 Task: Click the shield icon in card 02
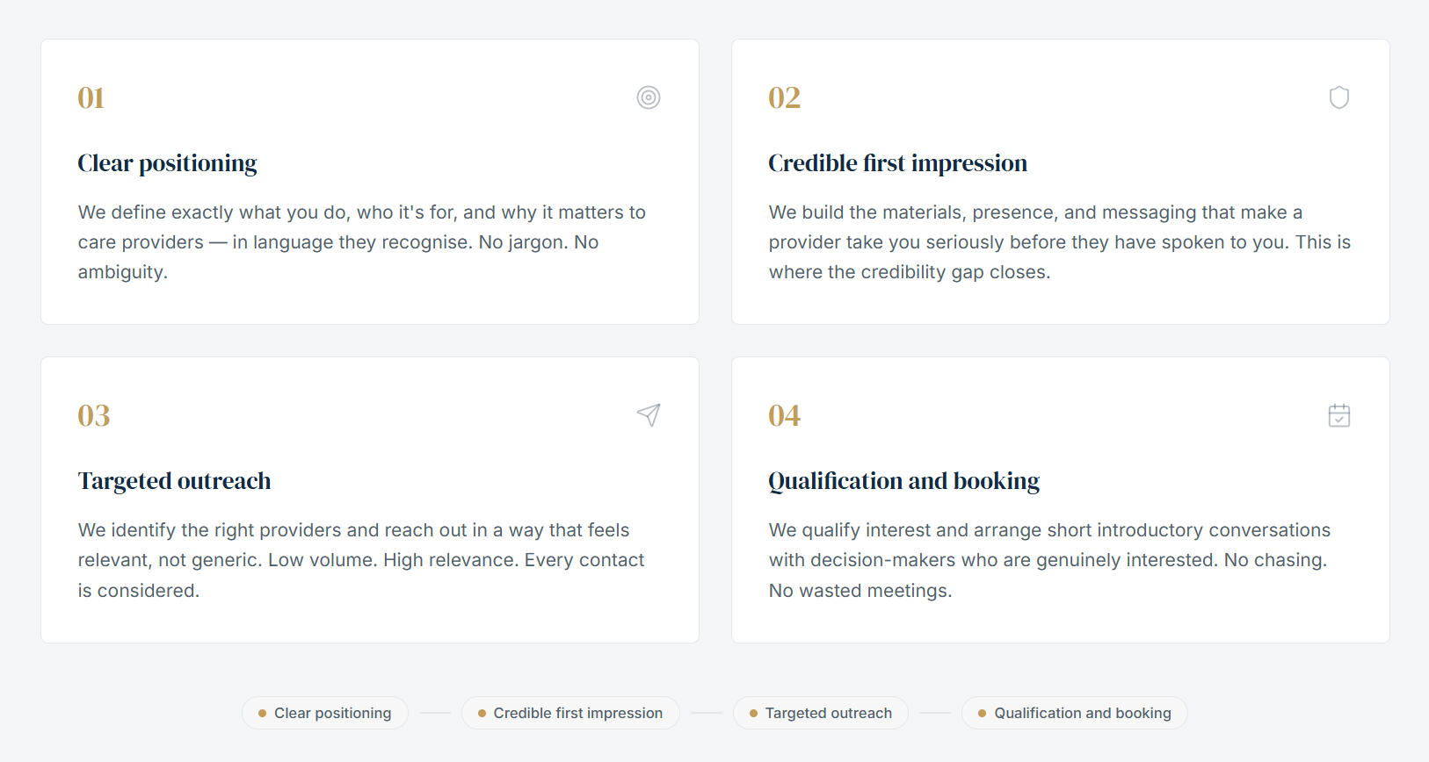pyautogui.click(x=1338, y=97)
